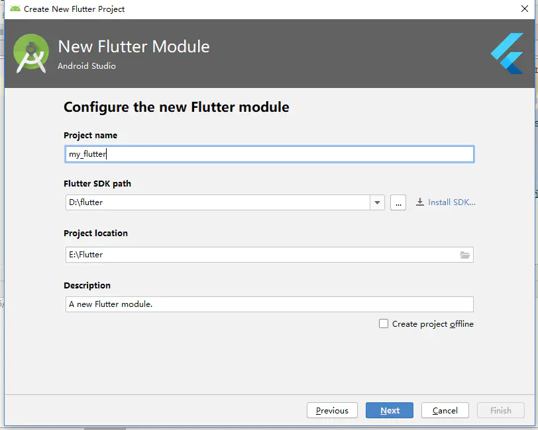
Task: Enable Create project offline checkbox
Action: [x=384, y=323]
